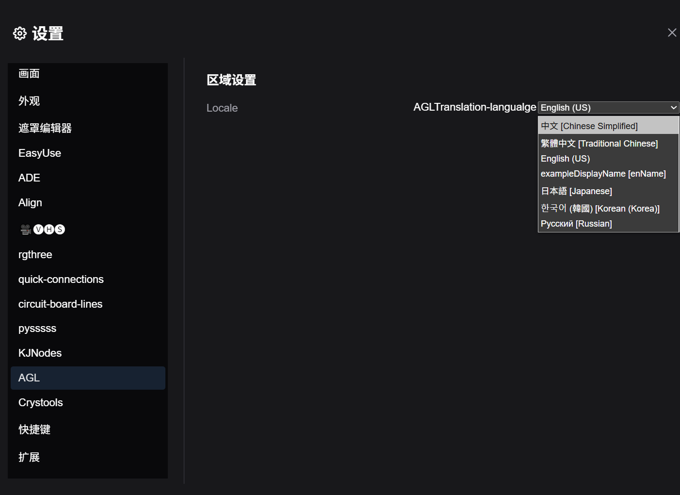Image resolution: width=680 pixels, height=495 pixels.
Task: Select 中文 [Chinese Simplified] option
Action: tap(589, 126)
